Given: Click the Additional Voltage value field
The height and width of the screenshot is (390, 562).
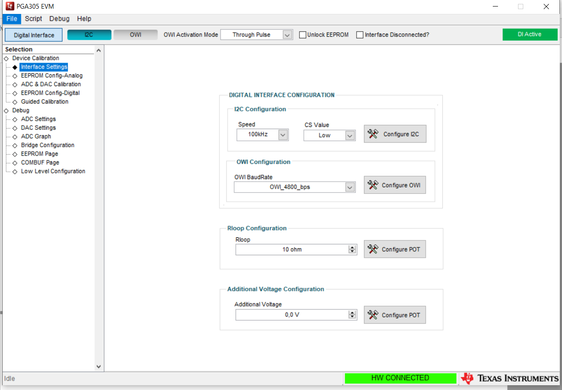Looking at the screenshot, I should [292, 315].
